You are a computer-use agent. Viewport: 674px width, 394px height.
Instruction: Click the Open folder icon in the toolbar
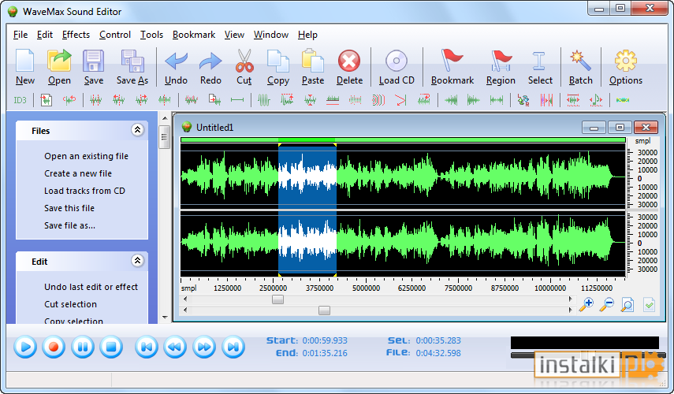tap(59, 61)
